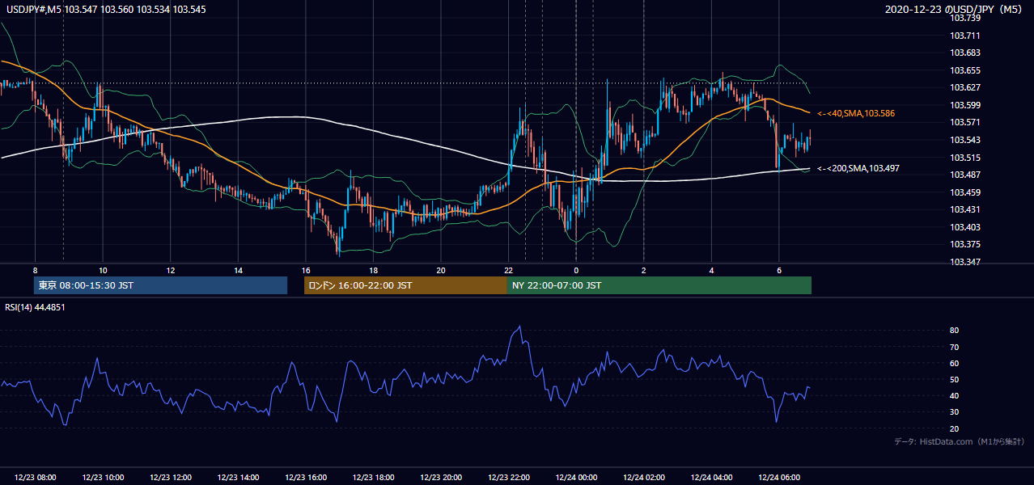Click the bottom date label 12/23 16:00
The width and height of the screenshot is (1034, 485).
[x=305, y=478]
